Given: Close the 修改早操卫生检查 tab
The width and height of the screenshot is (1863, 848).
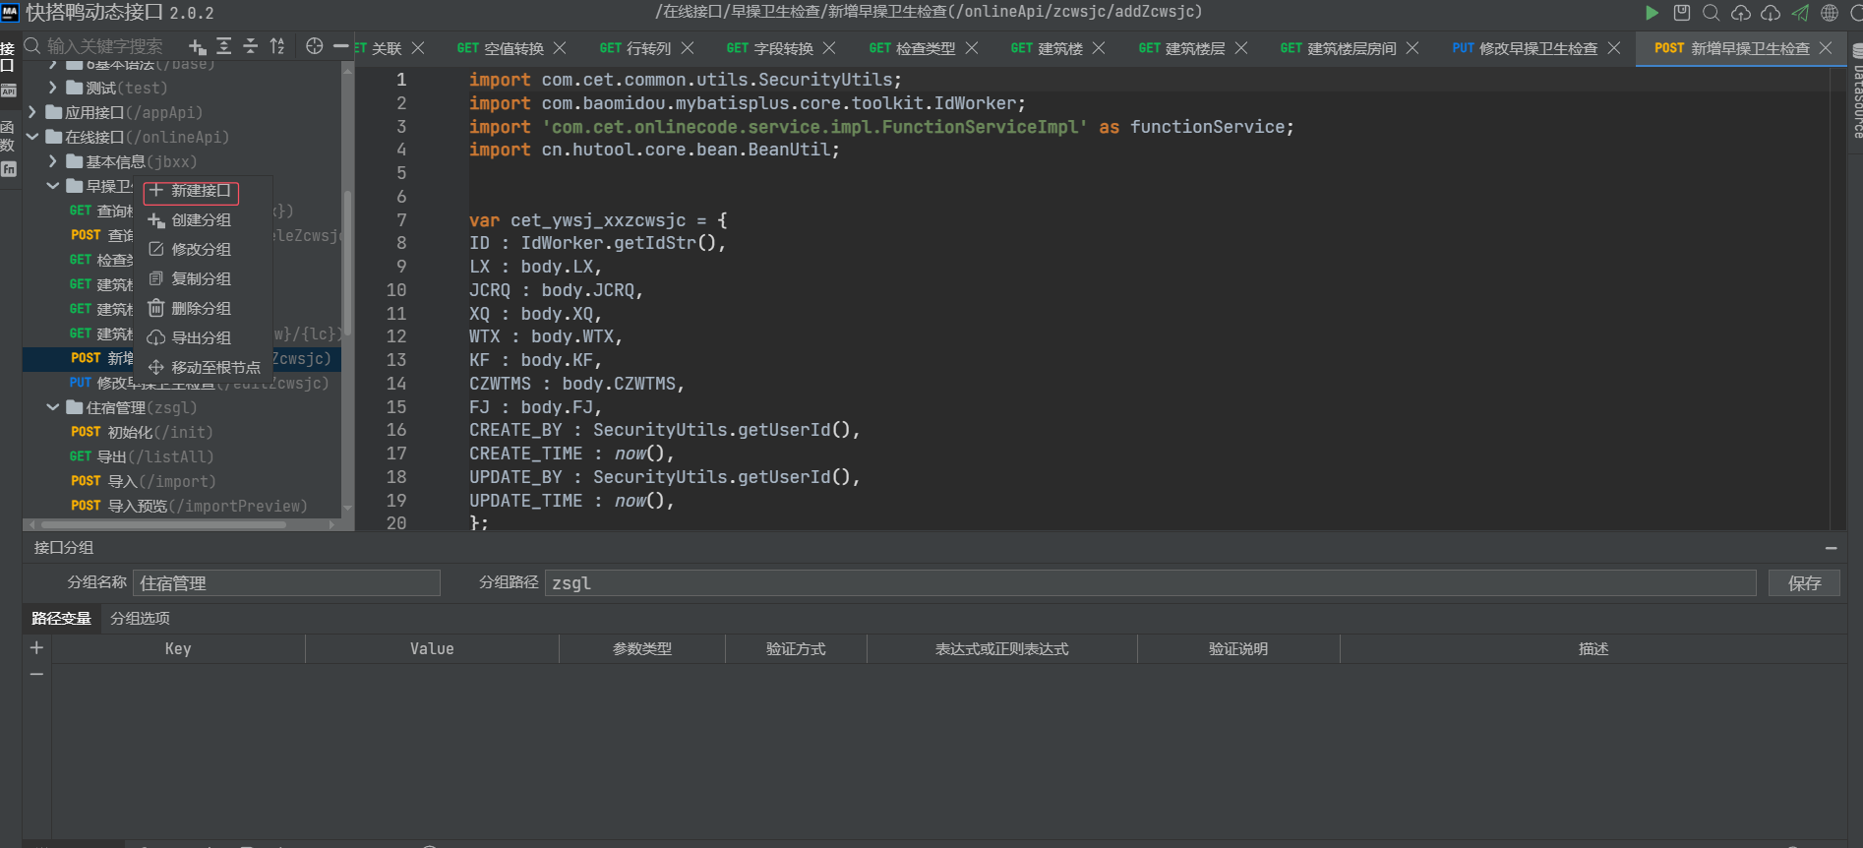Looking at the screenshot, I should (1614, 48).
